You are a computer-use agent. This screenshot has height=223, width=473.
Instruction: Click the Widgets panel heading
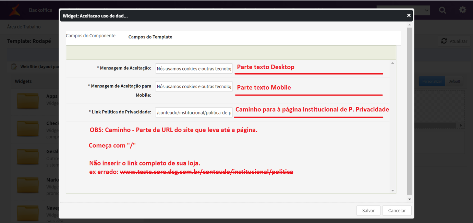pyautogui.click(x=23, y=81)
